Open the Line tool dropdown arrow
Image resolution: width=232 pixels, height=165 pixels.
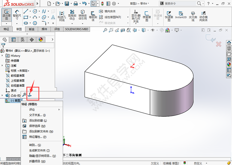pos(30,11)
